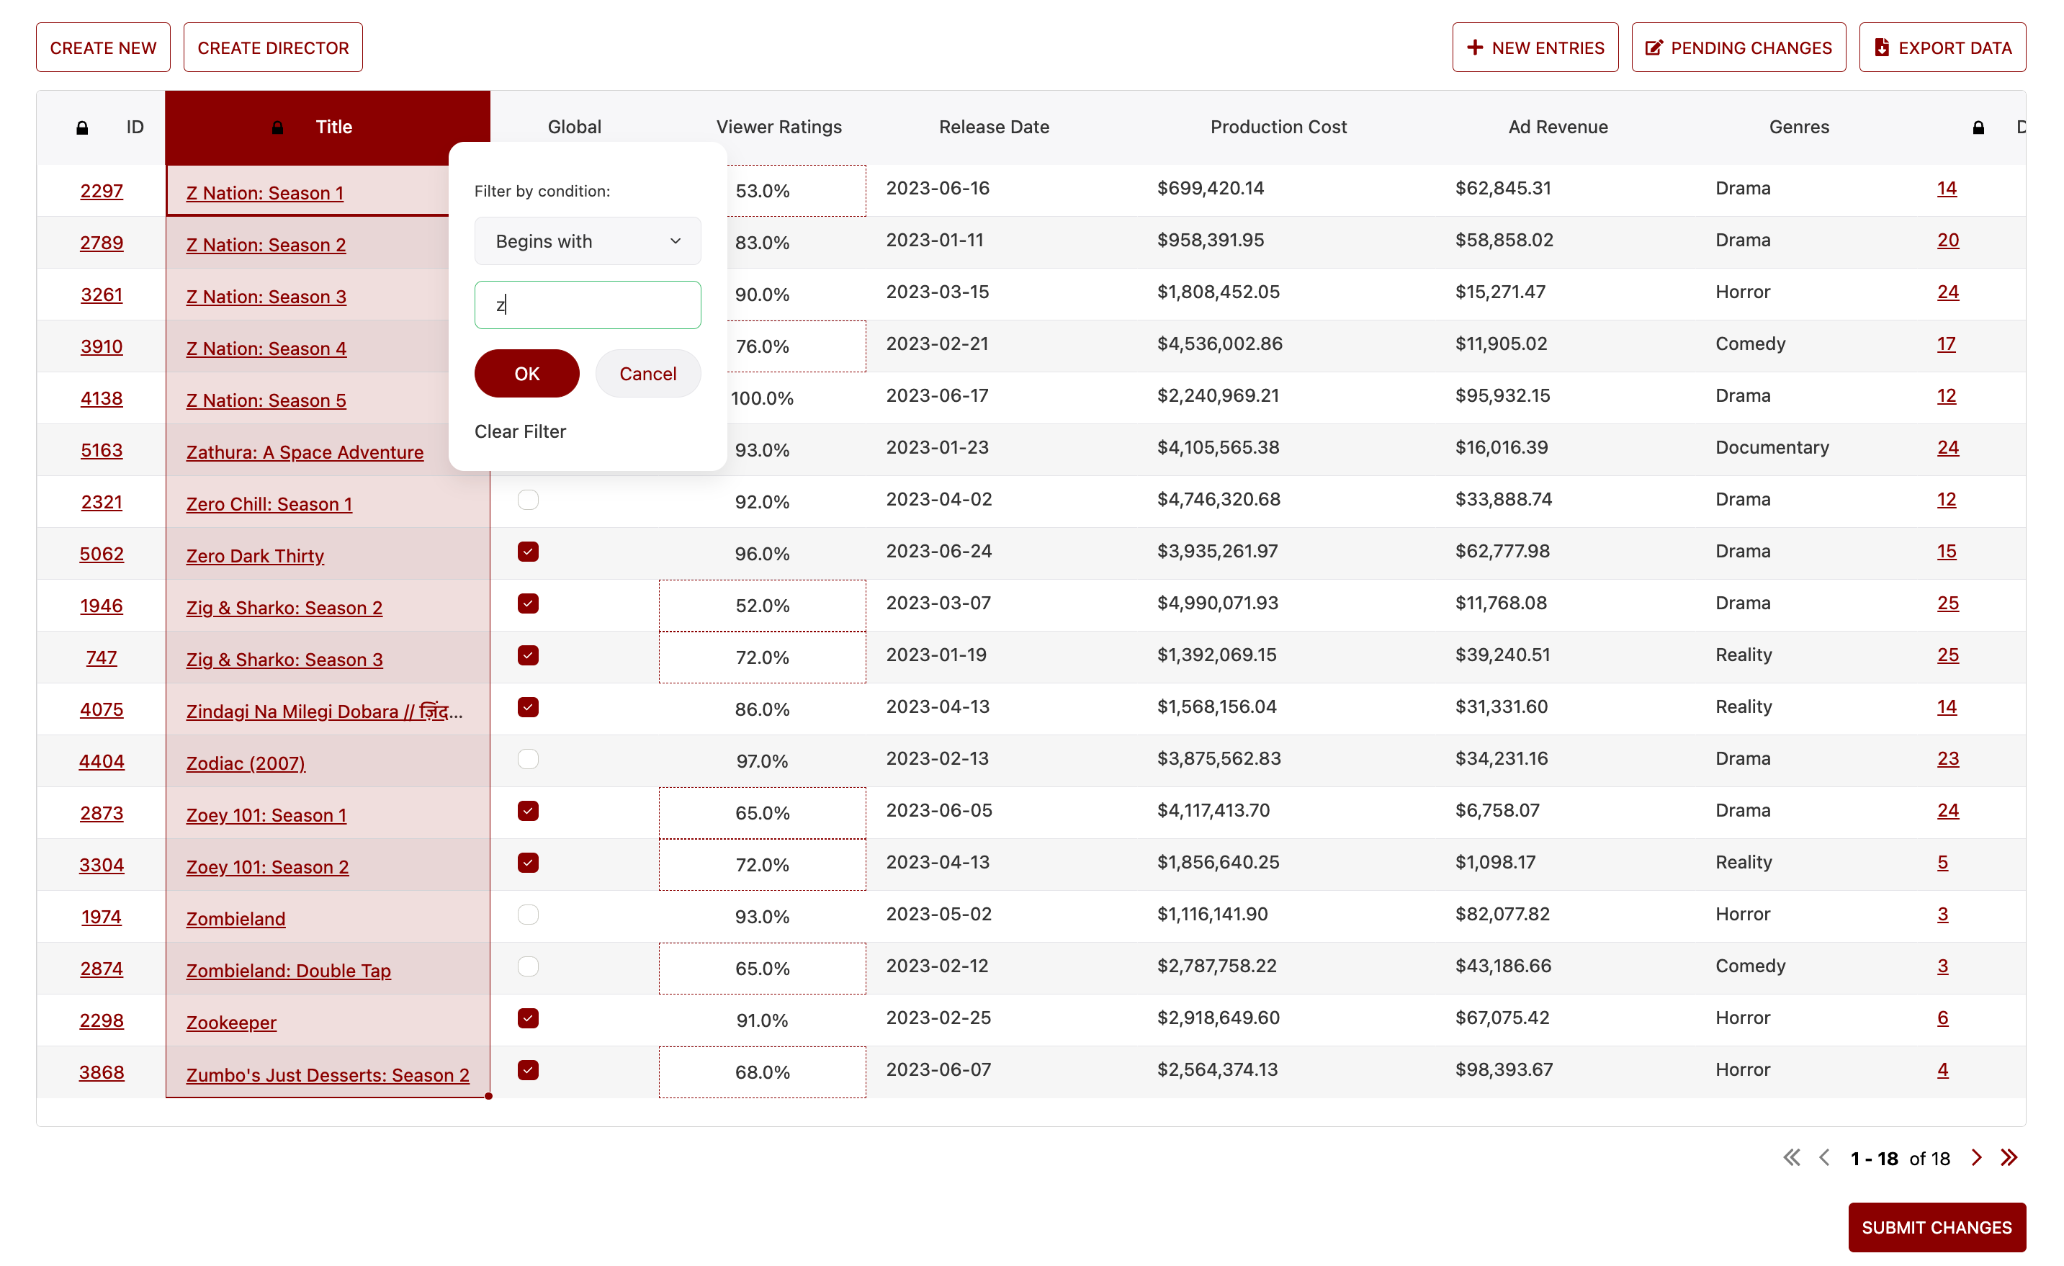The width and height of the screenshot is (2064, 1266).
Task: Open New Entries
Action: pyautogui.click(x=1535, y=48)
